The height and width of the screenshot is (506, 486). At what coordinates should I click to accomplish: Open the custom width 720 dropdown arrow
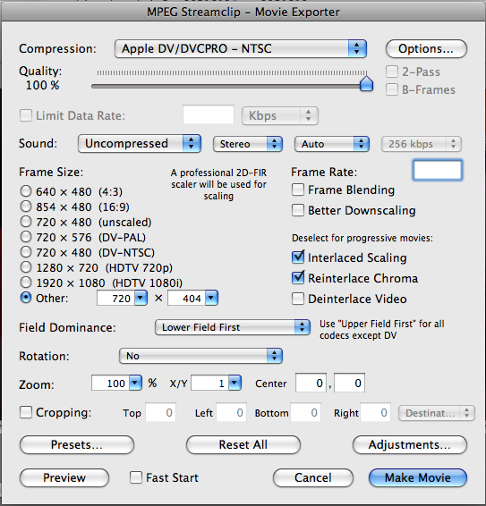141,299
